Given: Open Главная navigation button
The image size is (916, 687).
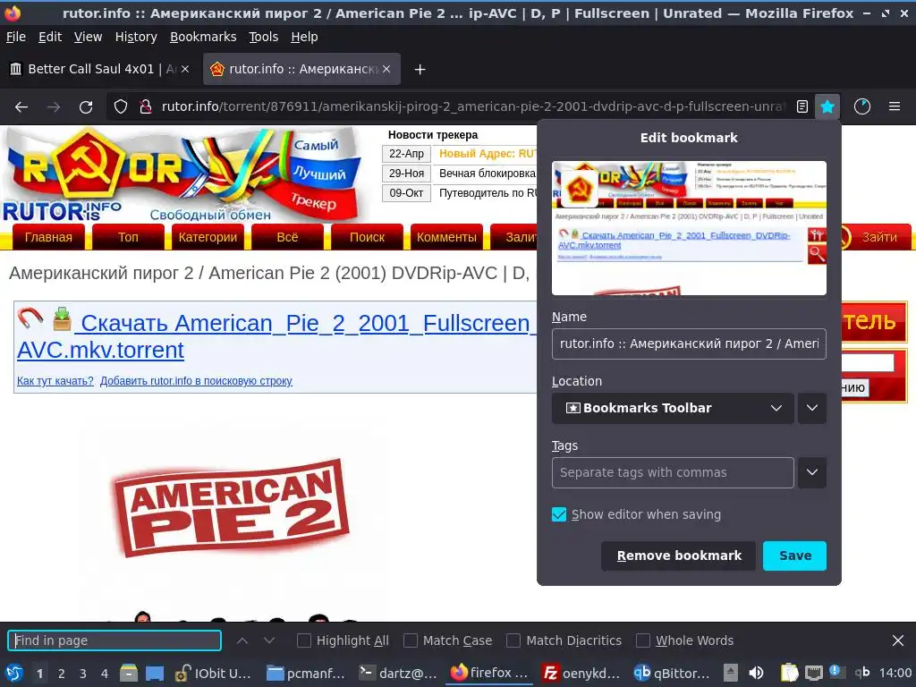Looking at the screenshot, I should (x=48, y=237).
